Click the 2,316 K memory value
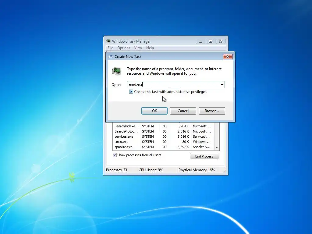 pos(183,131)
